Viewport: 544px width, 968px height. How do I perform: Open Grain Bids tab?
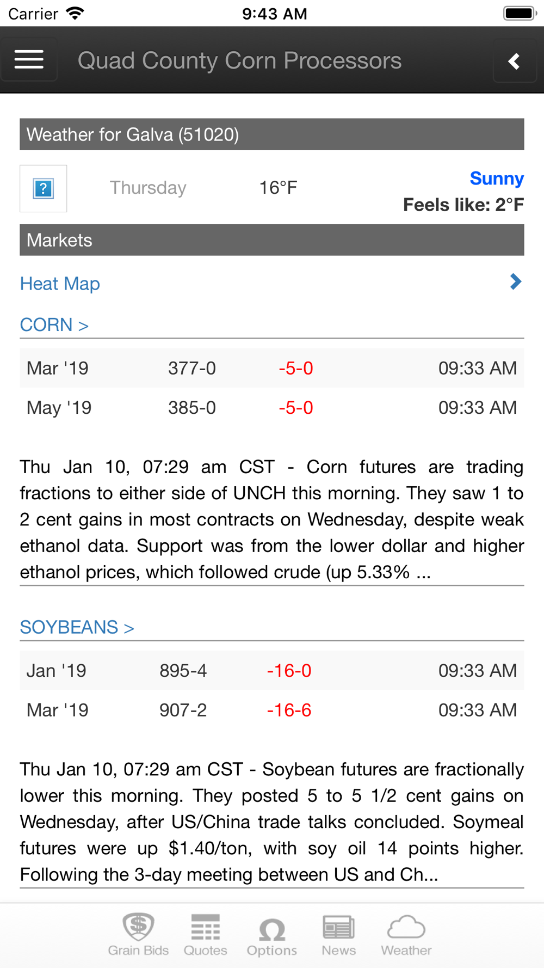(x=138, y=935)
